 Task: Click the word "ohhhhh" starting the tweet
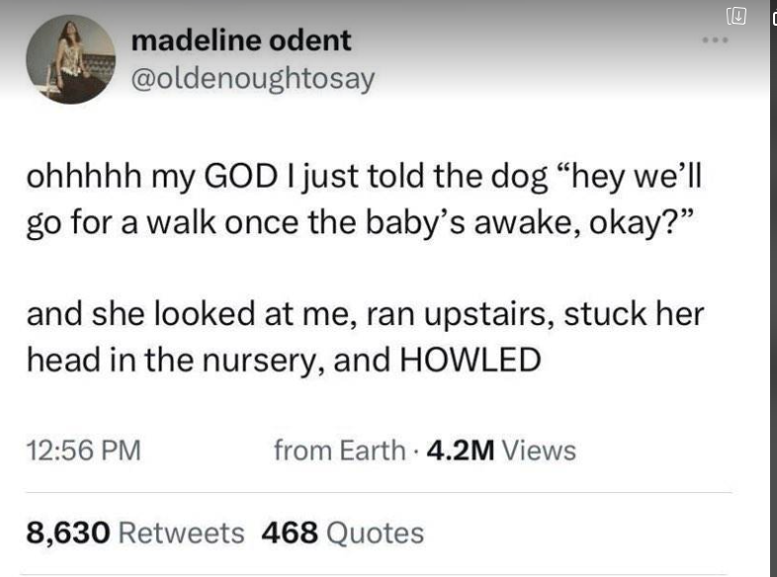[x=82, y=180]
